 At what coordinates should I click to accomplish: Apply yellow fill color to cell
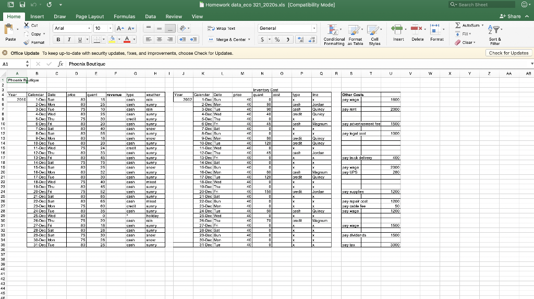coord(112,40)
